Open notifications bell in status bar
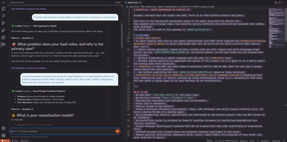The height and width of the screenshot is (142, 287). [x=284, y=141]
